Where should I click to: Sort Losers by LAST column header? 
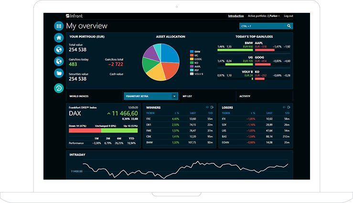(x=269, y=113)
